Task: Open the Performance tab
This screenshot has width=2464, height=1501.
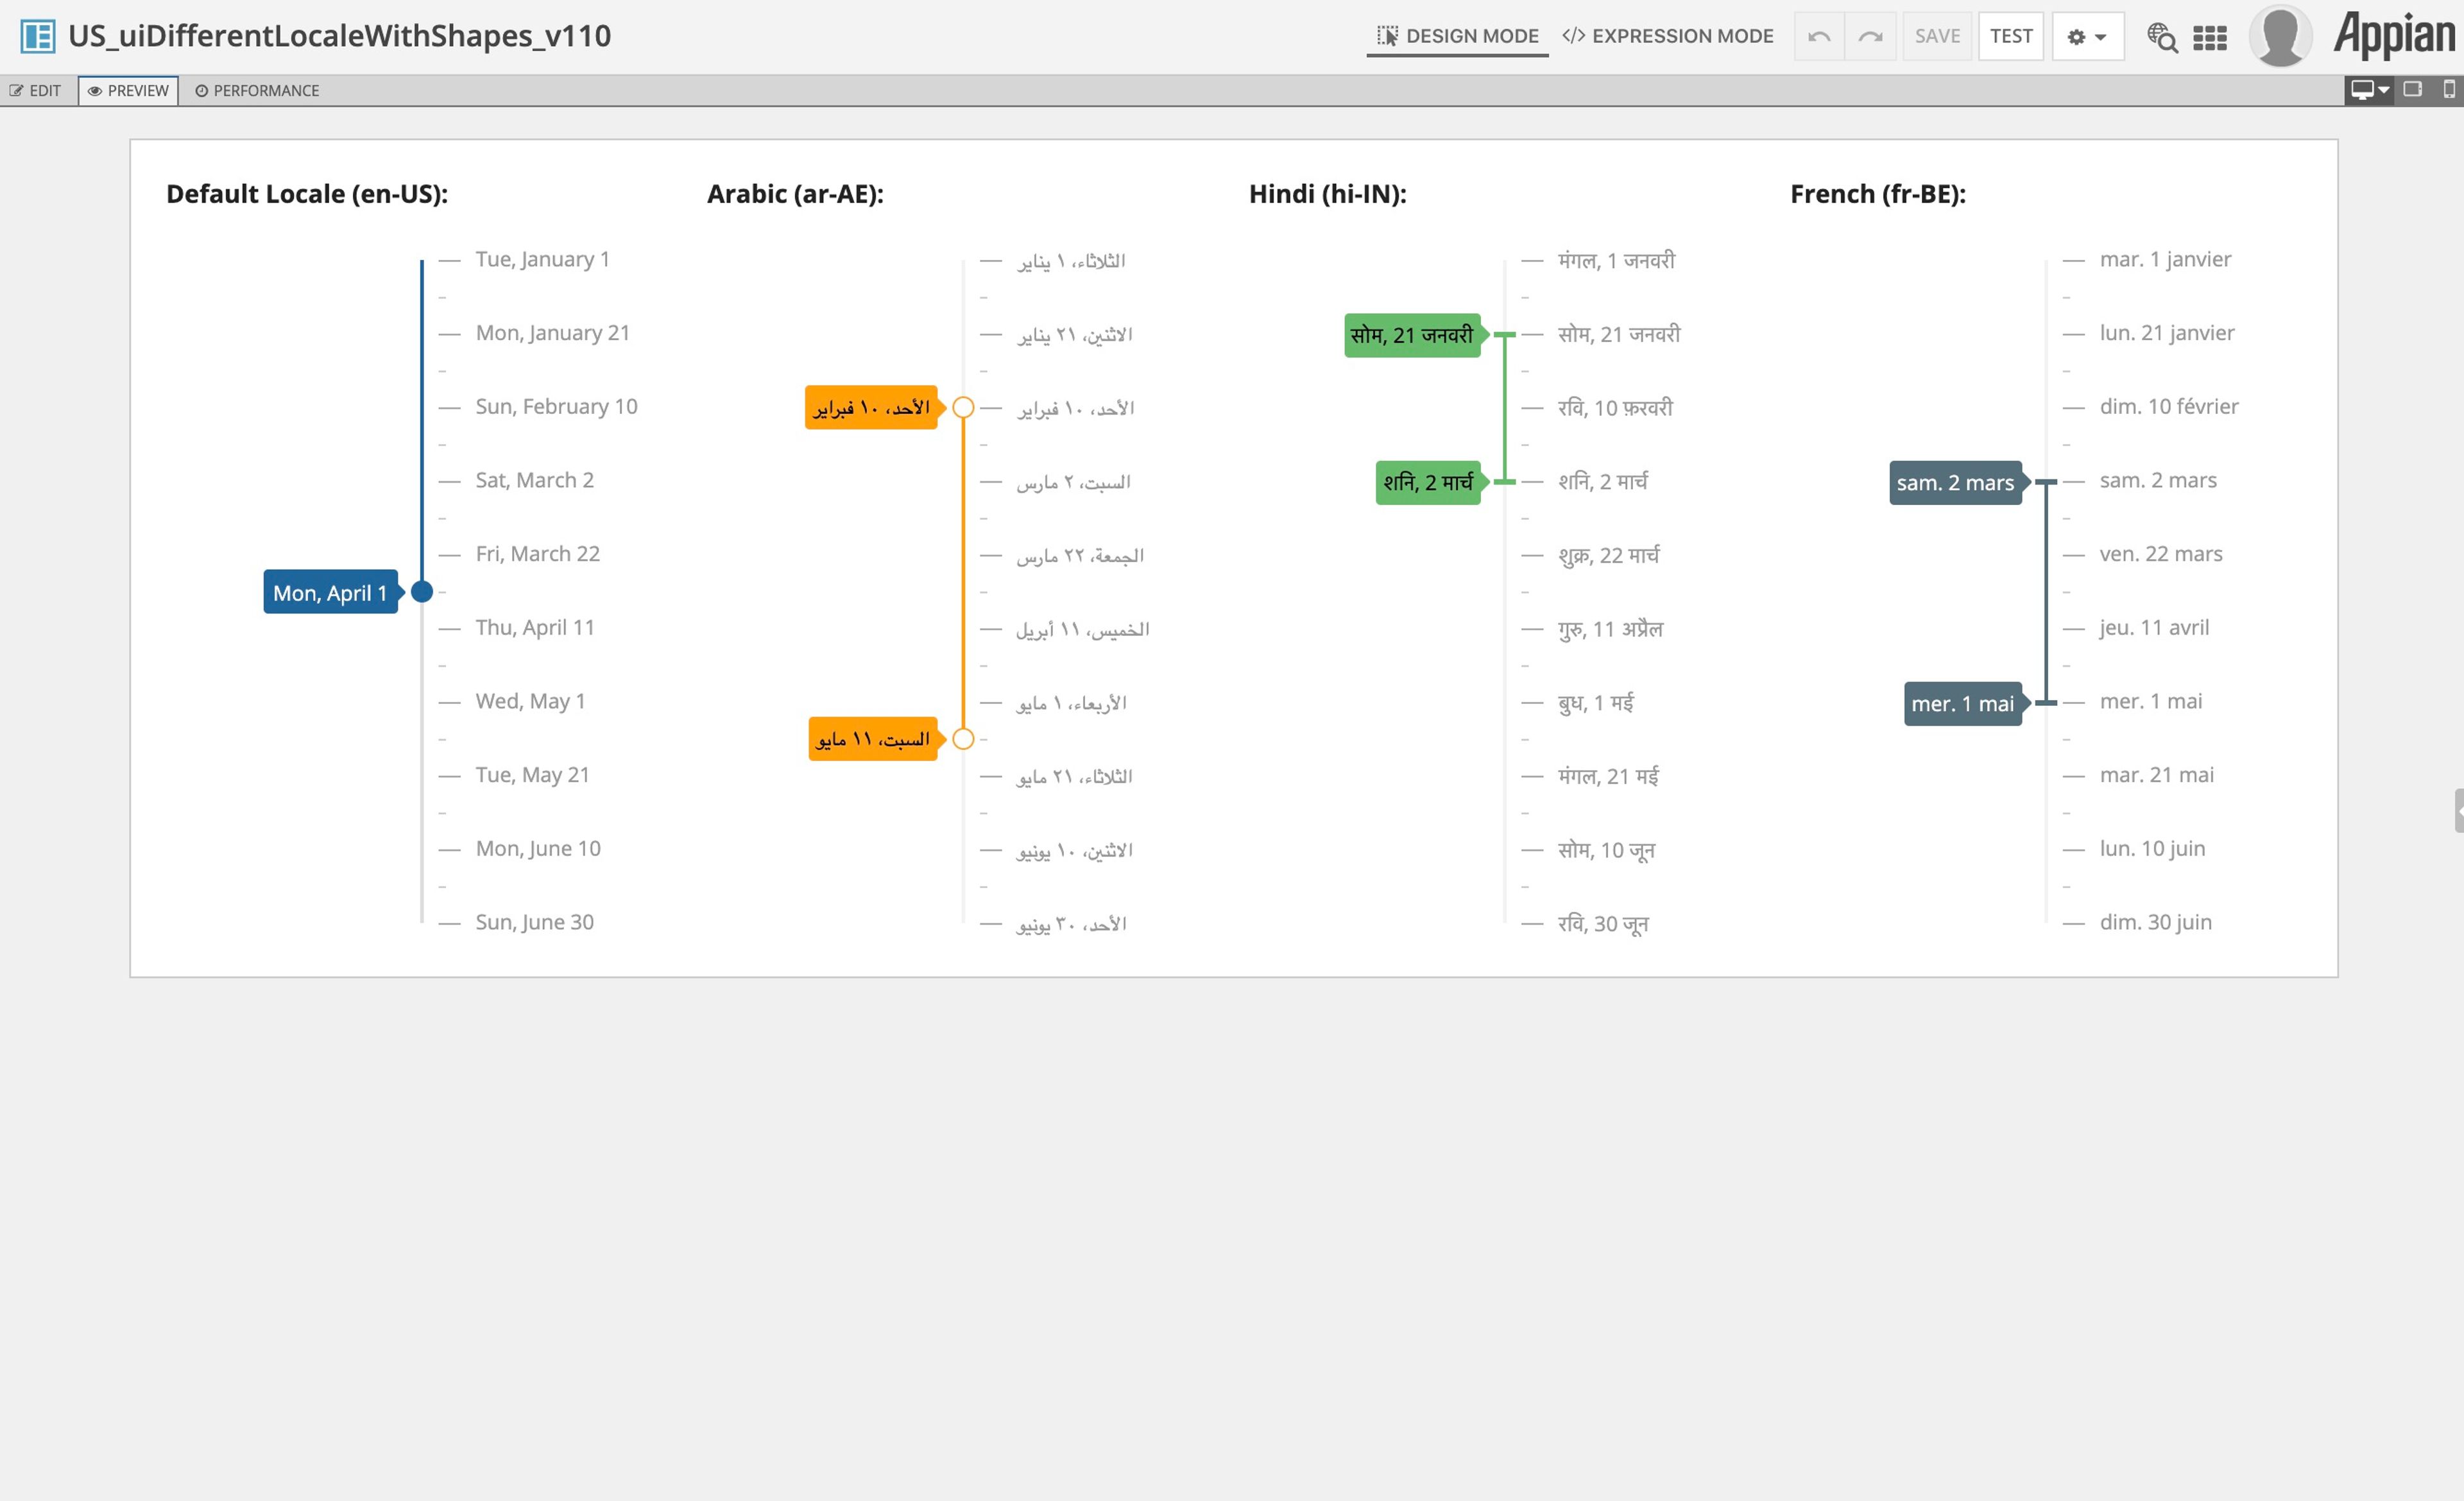Action: click(257, 90)
